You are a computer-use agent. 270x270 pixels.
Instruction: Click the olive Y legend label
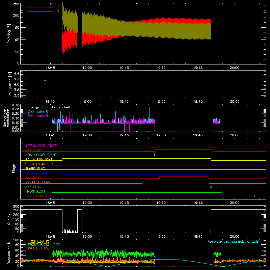[58, 10]
